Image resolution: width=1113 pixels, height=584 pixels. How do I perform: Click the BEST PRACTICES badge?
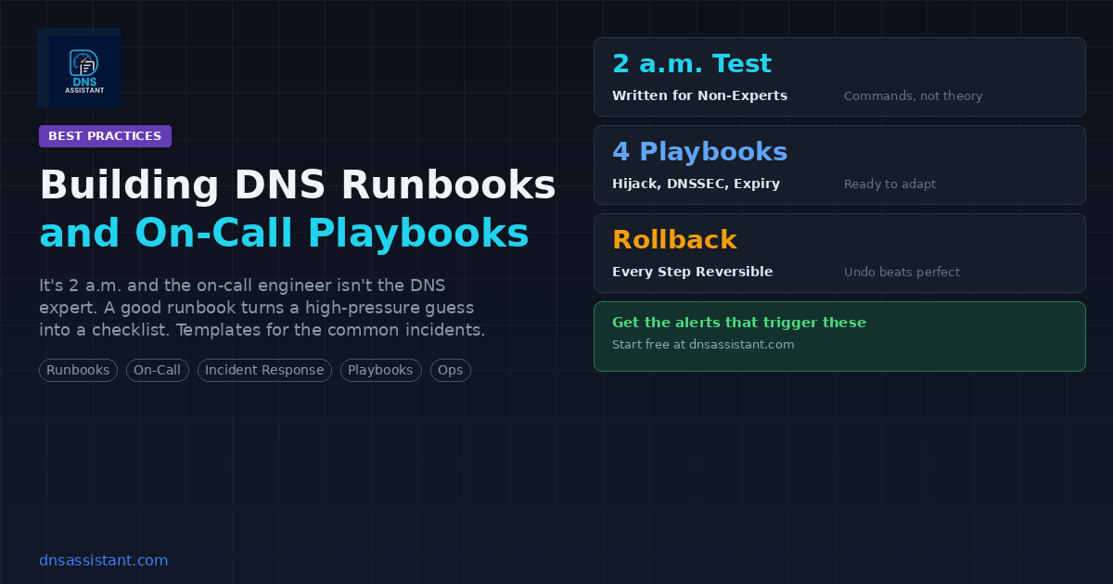tap(105, 136)
